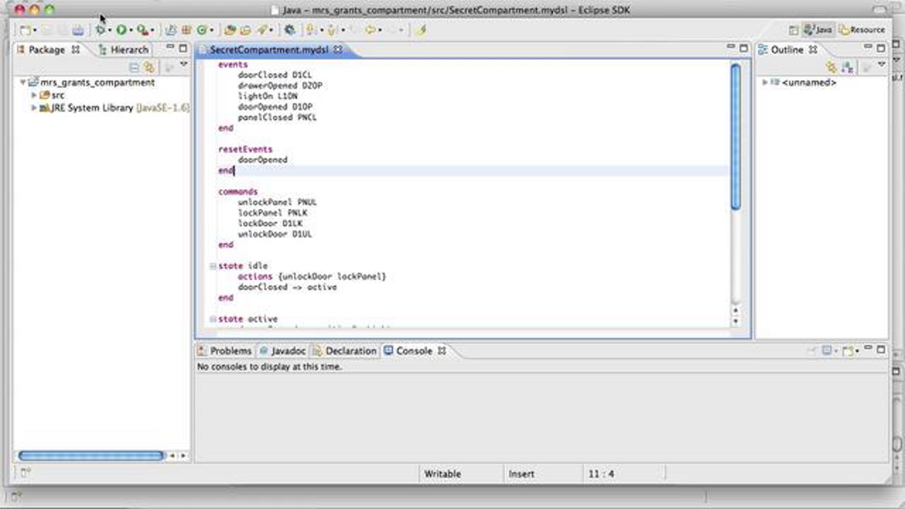Click the Open Task folder icon
This screenshot has width=905, height=509.
[245, 30]
